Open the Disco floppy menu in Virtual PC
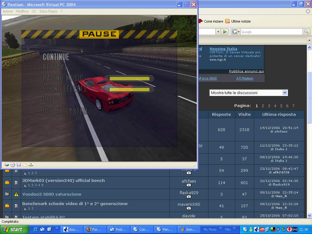 [x=48, y=11]
